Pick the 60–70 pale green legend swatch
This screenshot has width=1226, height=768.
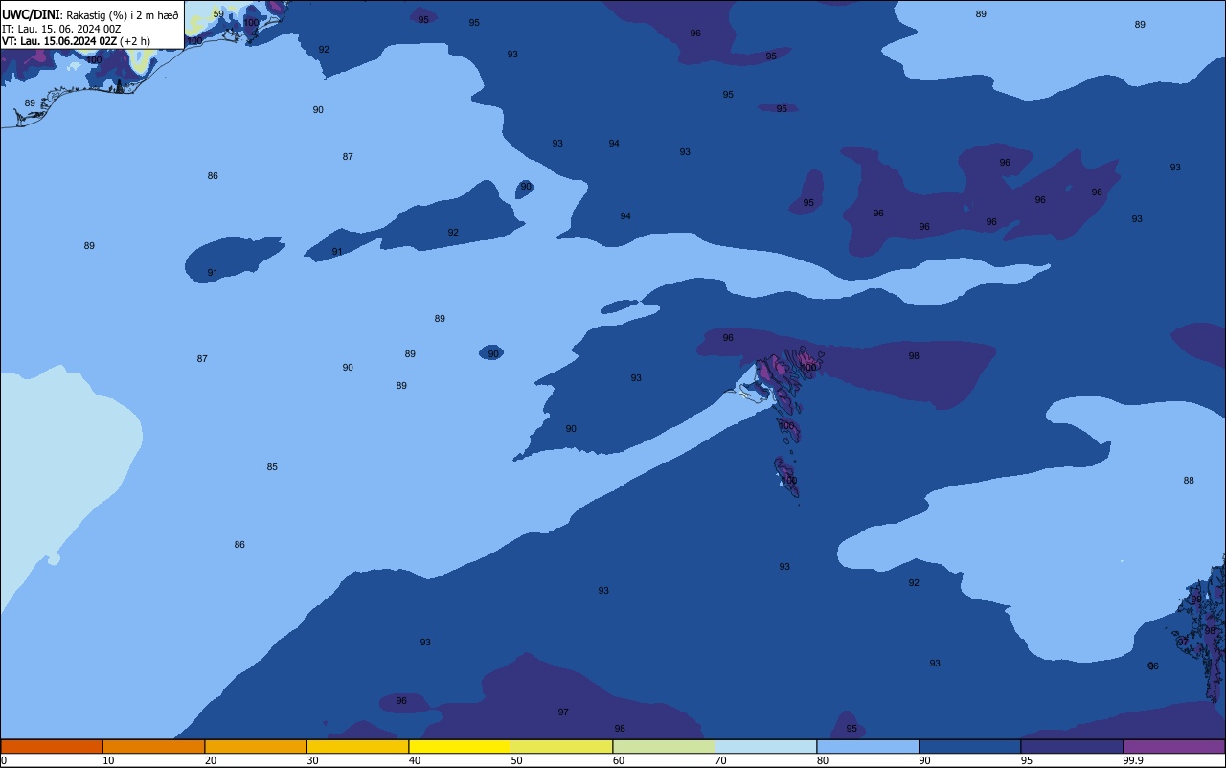pos(664,746)
